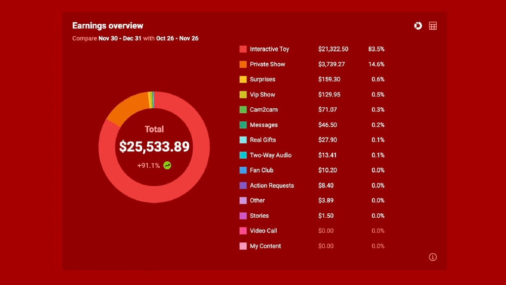Toggle the Cam2cam legend entry

click(x=263, y=109)
